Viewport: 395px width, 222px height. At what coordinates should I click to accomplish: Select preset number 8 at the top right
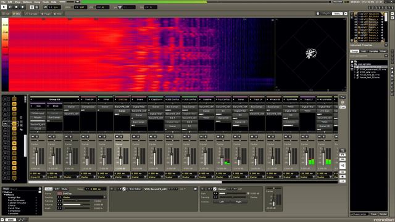(x=393, y=8)
